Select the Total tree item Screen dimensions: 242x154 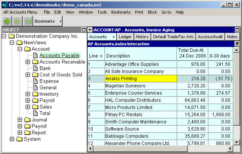[45, 113]
